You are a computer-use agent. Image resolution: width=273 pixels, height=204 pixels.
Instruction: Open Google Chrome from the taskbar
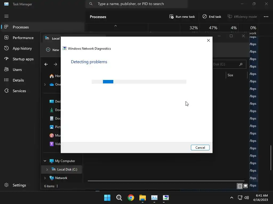click(131, 198)
